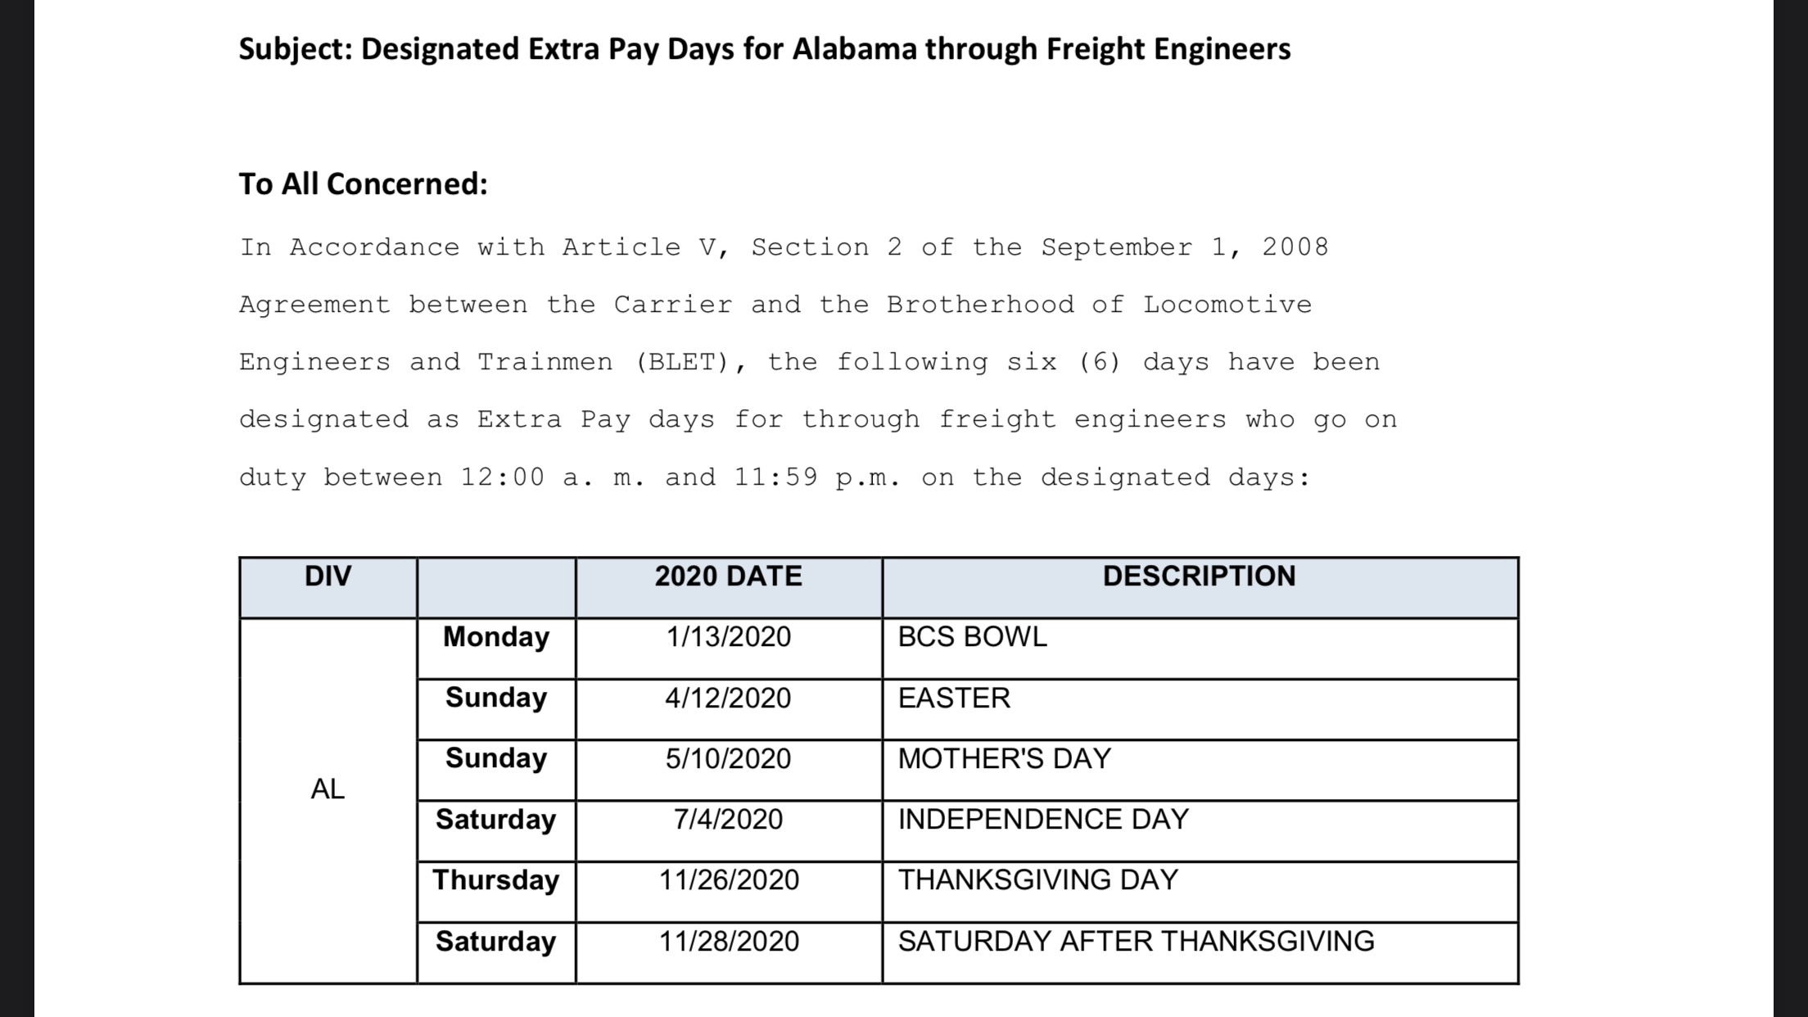Click the 5/10/2020 date cell
1808x1017 pixels.
[729, 770]
